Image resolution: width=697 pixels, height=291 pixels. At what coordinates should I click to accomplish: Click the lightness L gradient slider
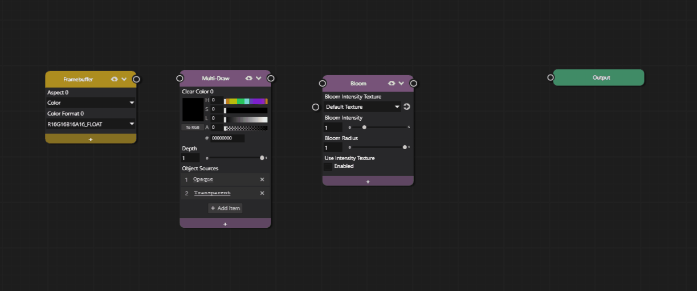point(246,119)
